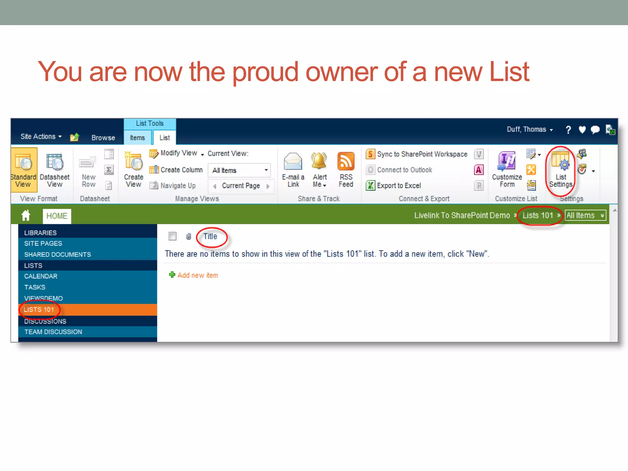Screen dimensions: 628x471
Task: Click the LIBRARIES heading in sidebar
Action: (x=40, y=233)
